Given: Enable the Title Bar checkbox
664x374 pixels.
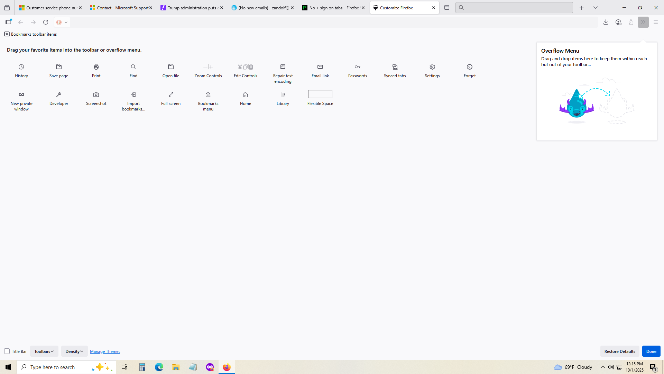Looking at the screenshot, I should click(7, 351).
